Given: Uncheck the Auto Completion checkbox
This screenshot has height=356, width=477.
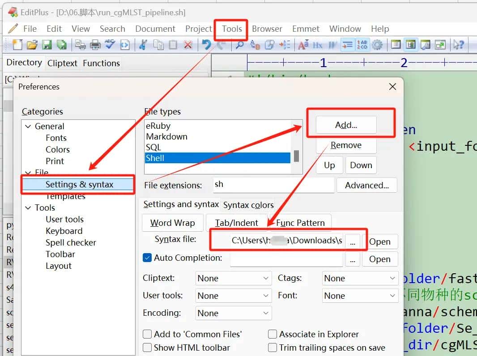Looking at the screenshot, I should pyautogui.click(x=147, y=258).
